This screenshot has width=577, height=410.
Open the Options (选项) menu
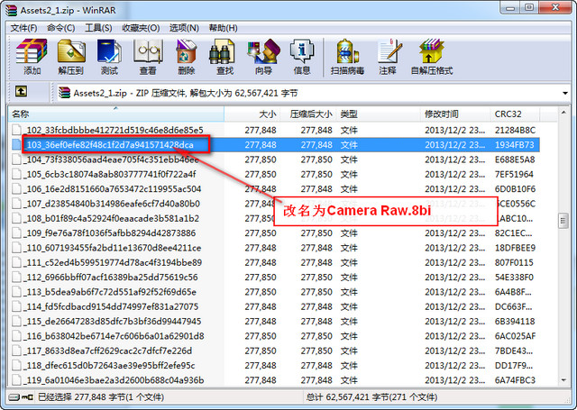[184, 28]
